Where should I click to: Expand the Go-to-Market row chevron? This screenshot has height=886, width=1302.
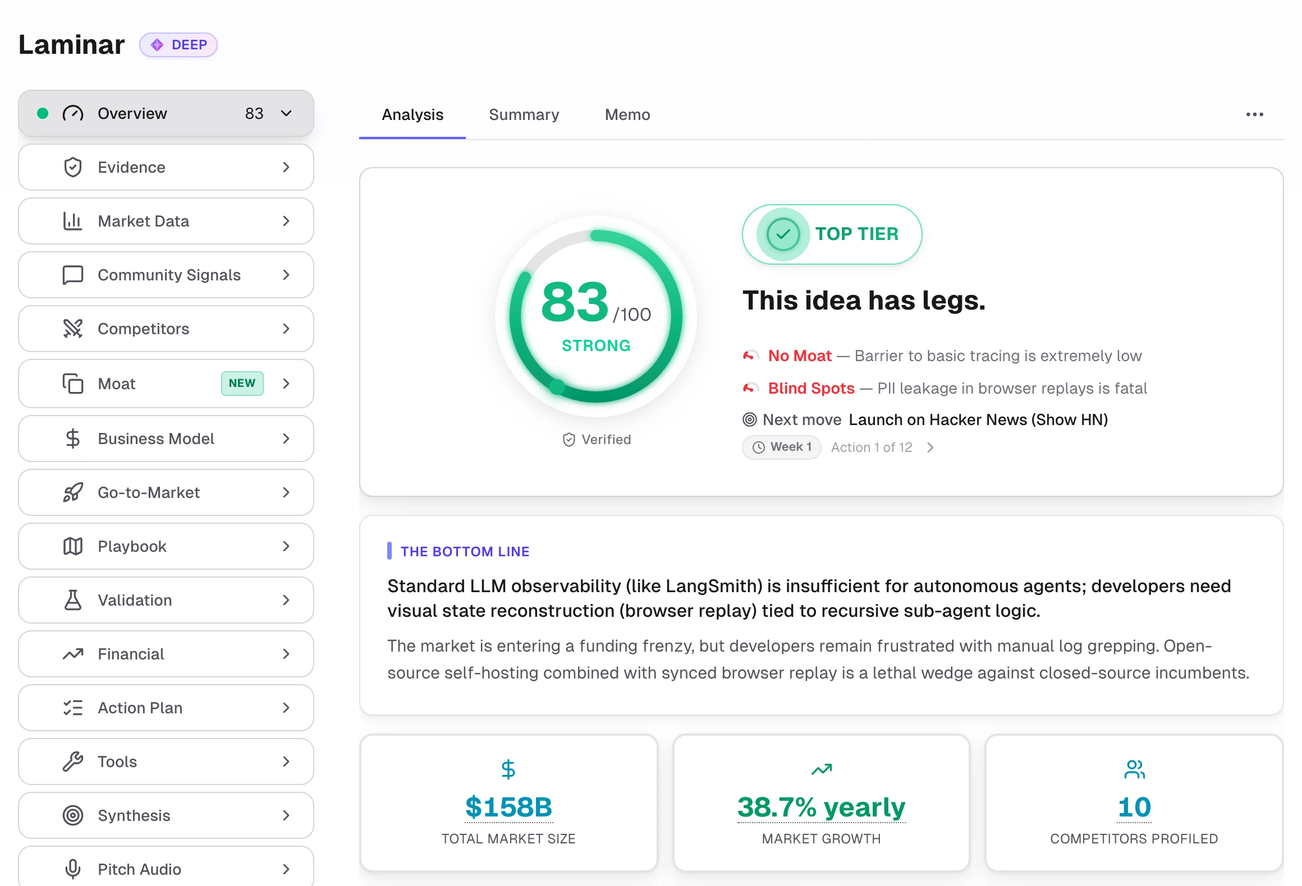[x=286, y=492]
